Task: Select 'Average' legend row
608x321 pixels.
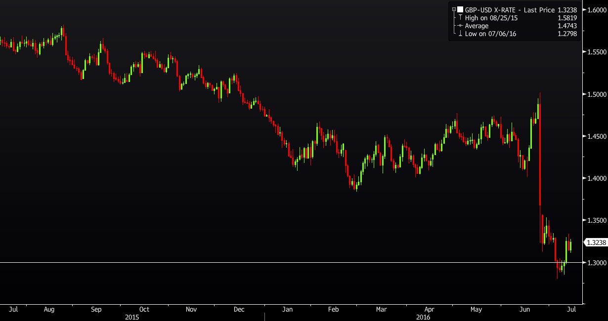Action: (477, 26)
